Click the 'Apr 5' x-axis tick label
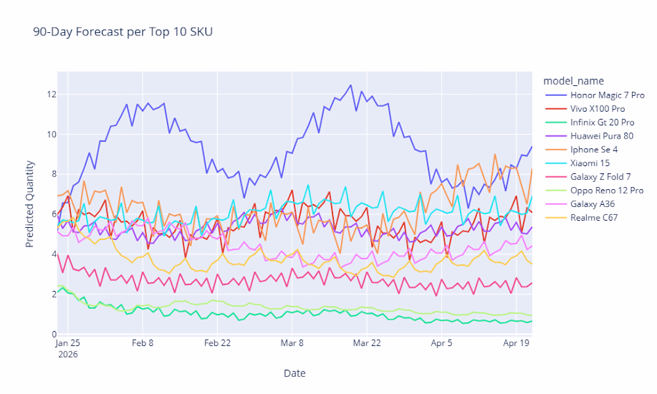Viewport: 657px width, 394px height. click(442, 343)
